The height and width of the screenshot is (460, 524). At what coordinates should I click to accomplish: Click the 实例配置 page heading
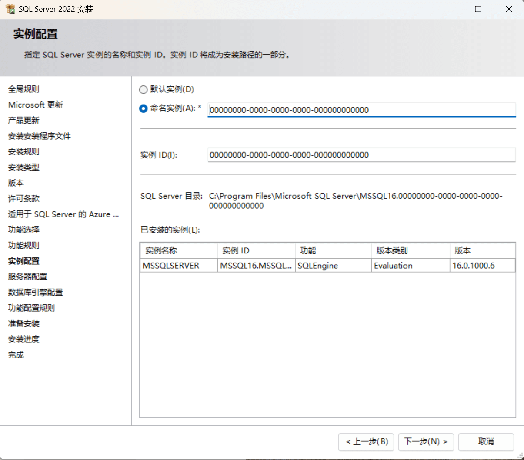35,34
